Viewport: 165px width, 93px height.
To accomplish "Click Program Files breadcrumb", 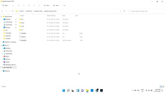I will coord(38,11).
